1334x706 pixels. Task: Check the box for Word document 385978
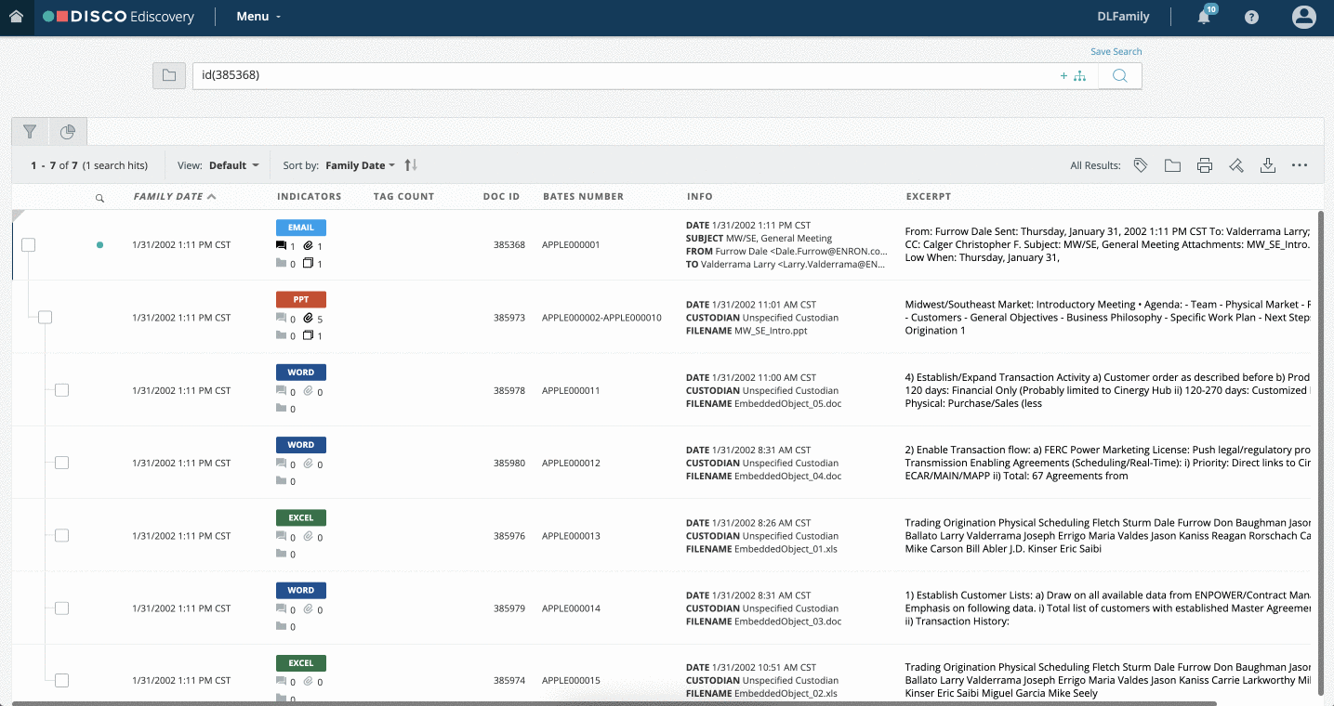(x=61, y=390)
